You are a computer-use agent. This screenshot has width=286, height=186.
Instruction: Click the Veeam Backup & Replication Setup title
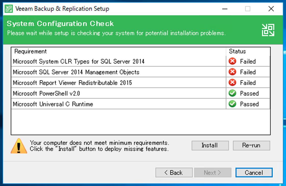62,9
